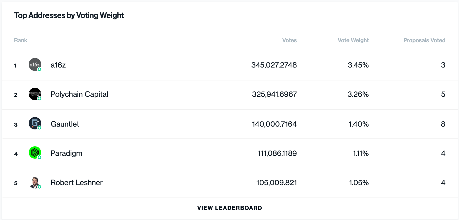The height and width of the screenshot is (220, 459).
Task: Click the Gauntlet logo icon
Action: point(35,123)
